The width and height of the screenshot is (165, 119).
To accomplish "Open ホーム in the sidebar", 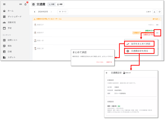I will coord(11,11).
